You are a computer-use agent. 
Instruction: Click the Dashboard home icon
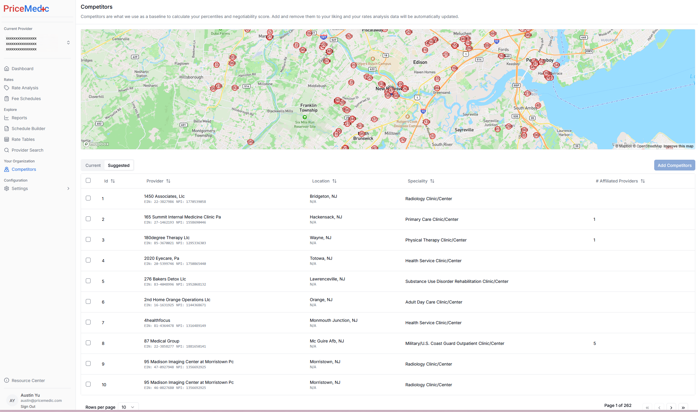(x=7, y=69)
